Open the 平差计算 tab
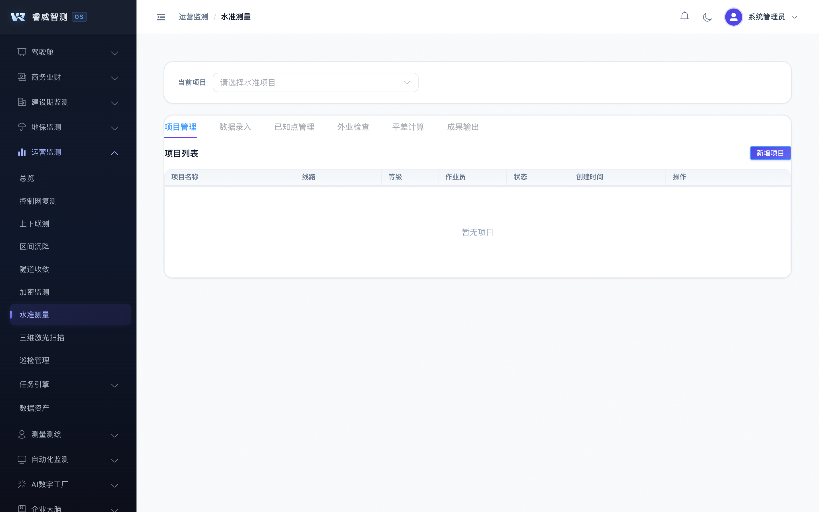The width and height of the screenshot is (819, 512). pyautogui.click(x=408, y=127)
